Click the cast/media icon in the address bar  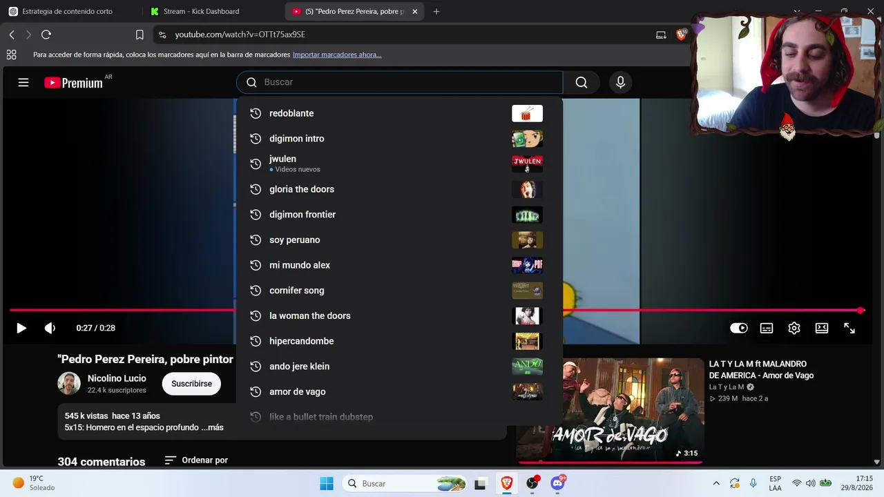pyautogui.click(x=661, y=35)
